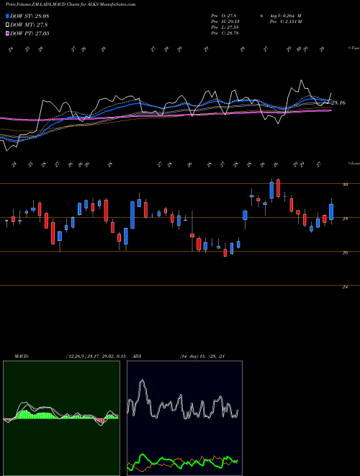
Task: Click the '<Tops' marker label
Action: click(354, 48)
